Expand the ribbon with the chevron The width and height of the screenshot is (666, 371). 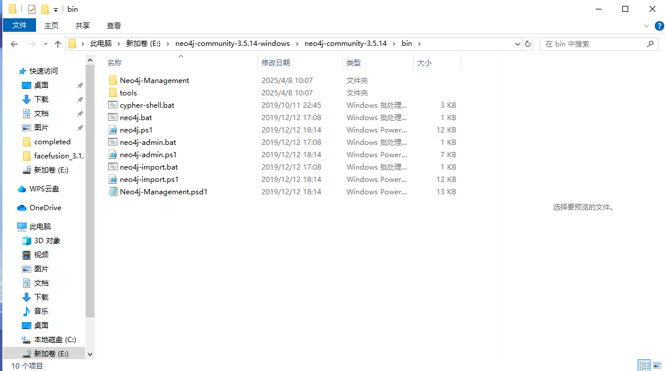pyautogui.click(x=646, y=26)
